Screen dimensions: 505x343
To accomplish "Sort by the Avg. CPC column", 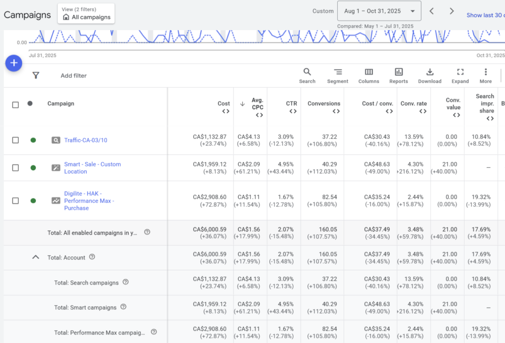I will coord(257,104).
